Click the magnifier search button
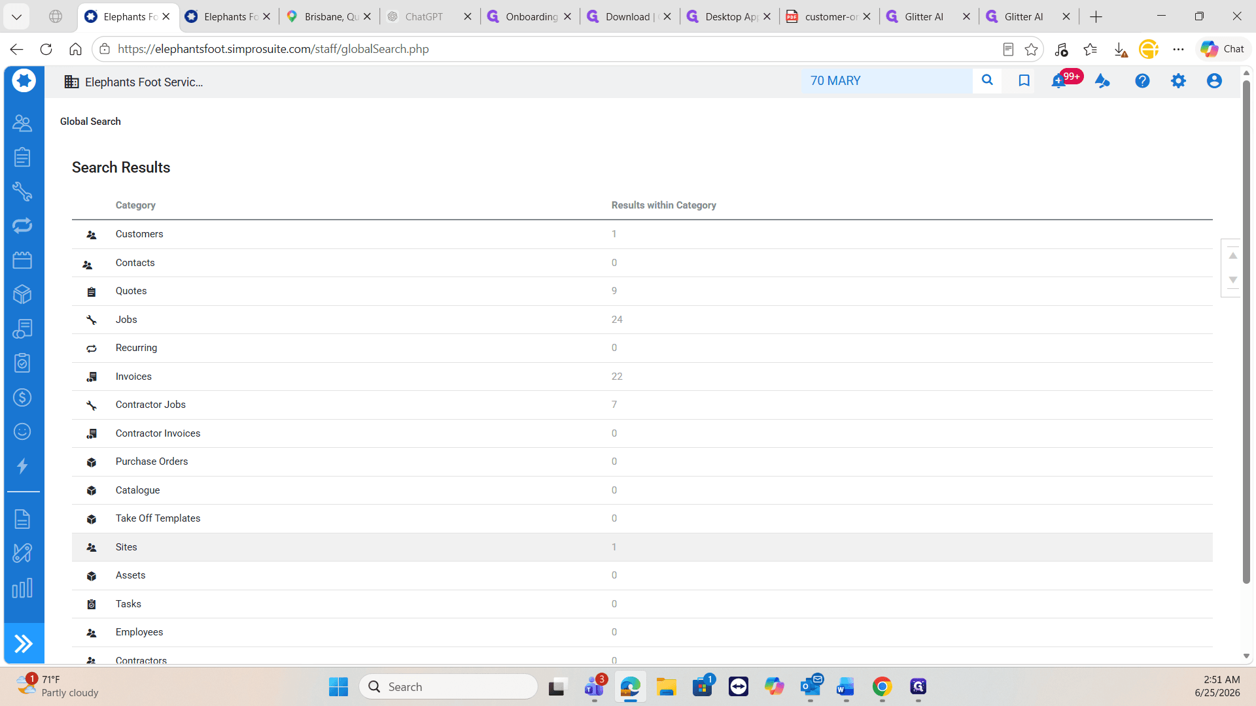The image size is (1256, 706). 987,80
